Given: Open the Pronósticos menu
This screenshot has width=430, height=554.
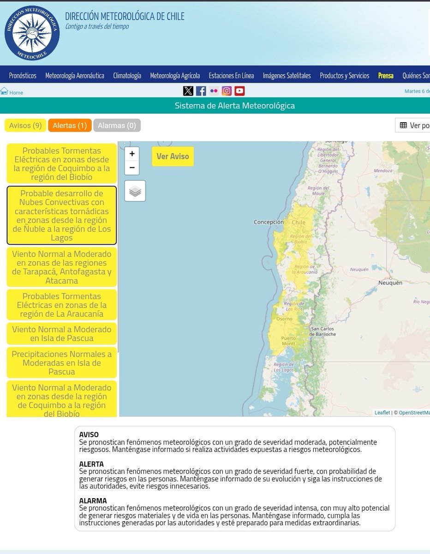Looking at the screenshot, I should coord(23,76).
